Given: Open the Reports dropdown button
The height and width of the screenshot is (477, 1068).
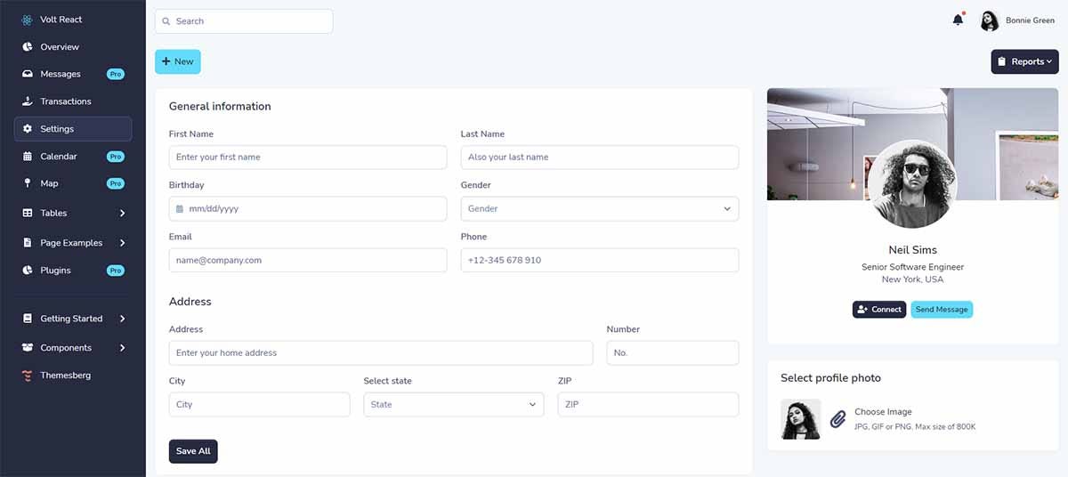Looking at the screenshot, I should click(x=1024, y=61).
